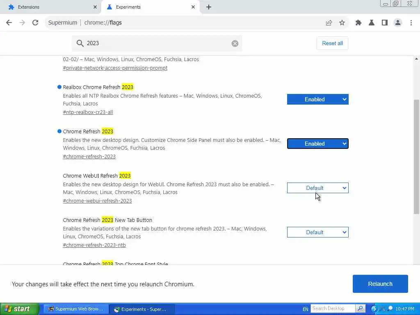Toggle the side panel icon
The image size is (420, 315).
click(x=385, y=23)
